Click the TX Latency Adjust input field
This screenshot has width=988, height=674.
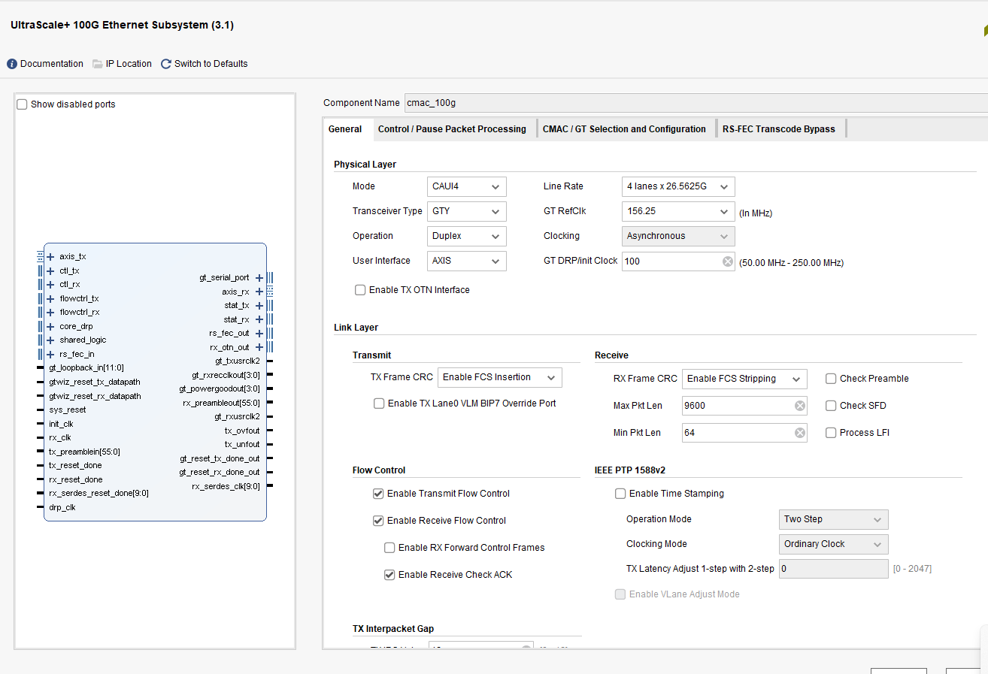(833, 569)
